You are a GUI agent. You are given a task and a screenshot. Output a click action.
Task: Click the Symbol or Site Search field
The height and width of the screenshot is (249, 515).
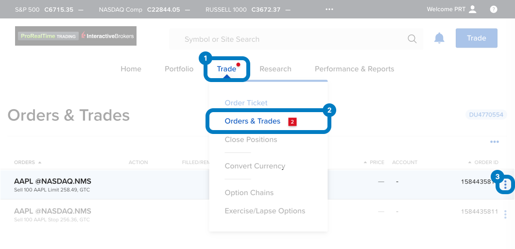[x=292, y=39]
